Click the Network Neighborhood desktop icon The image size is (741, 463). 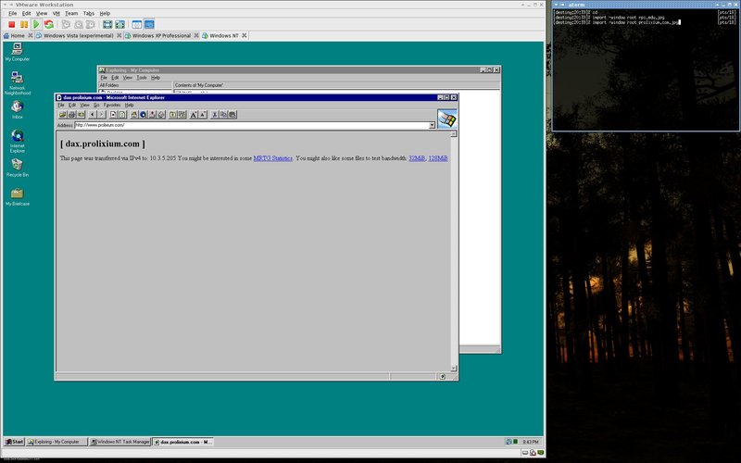(x=18, y=83)
